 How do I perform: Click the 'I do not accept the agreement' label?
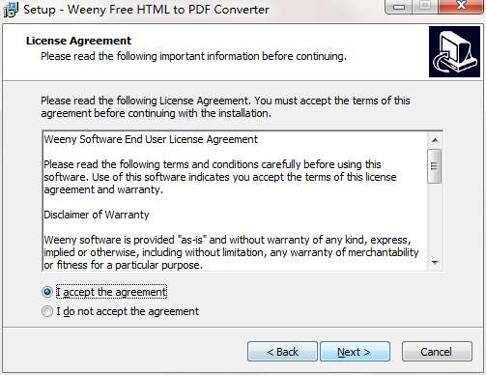(x=128, y=311)
